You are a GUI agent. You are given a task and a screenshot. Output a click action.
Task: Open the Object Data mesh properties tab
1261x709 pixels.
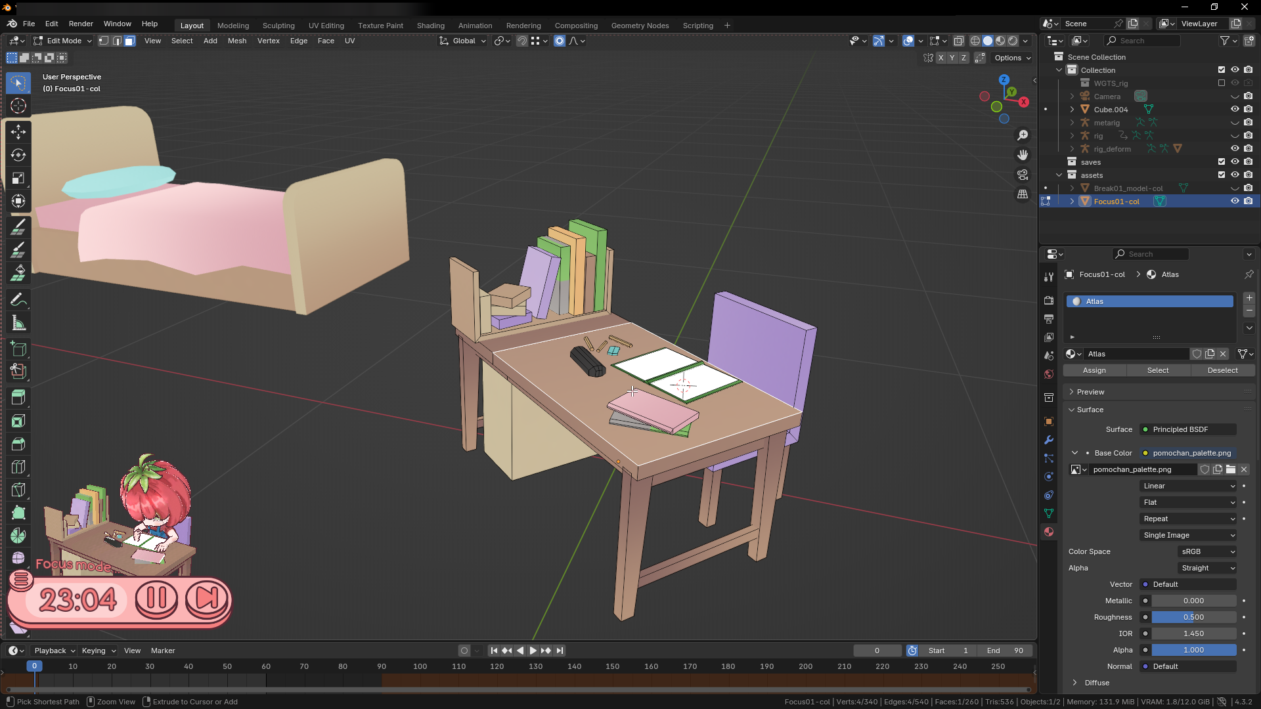click(1049, 513)
